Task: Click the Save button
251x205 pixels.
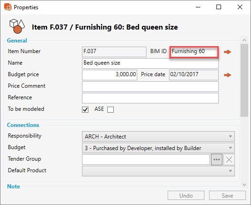Action: click(x=228, y=195)
